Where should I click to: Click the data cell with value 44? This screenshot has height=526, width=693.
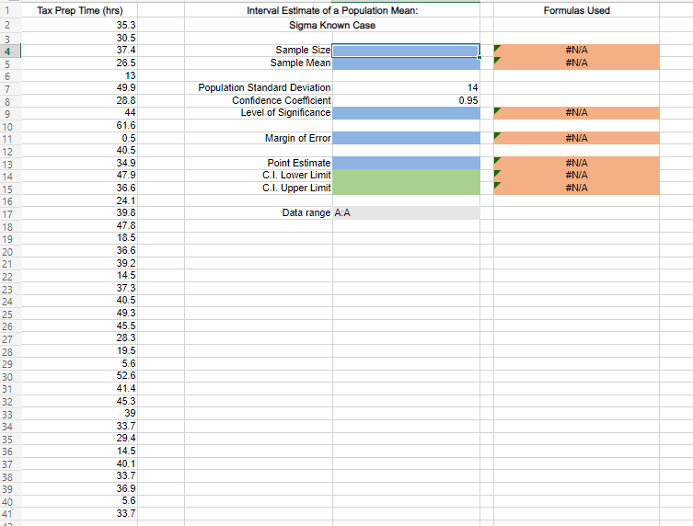[79, 113]
